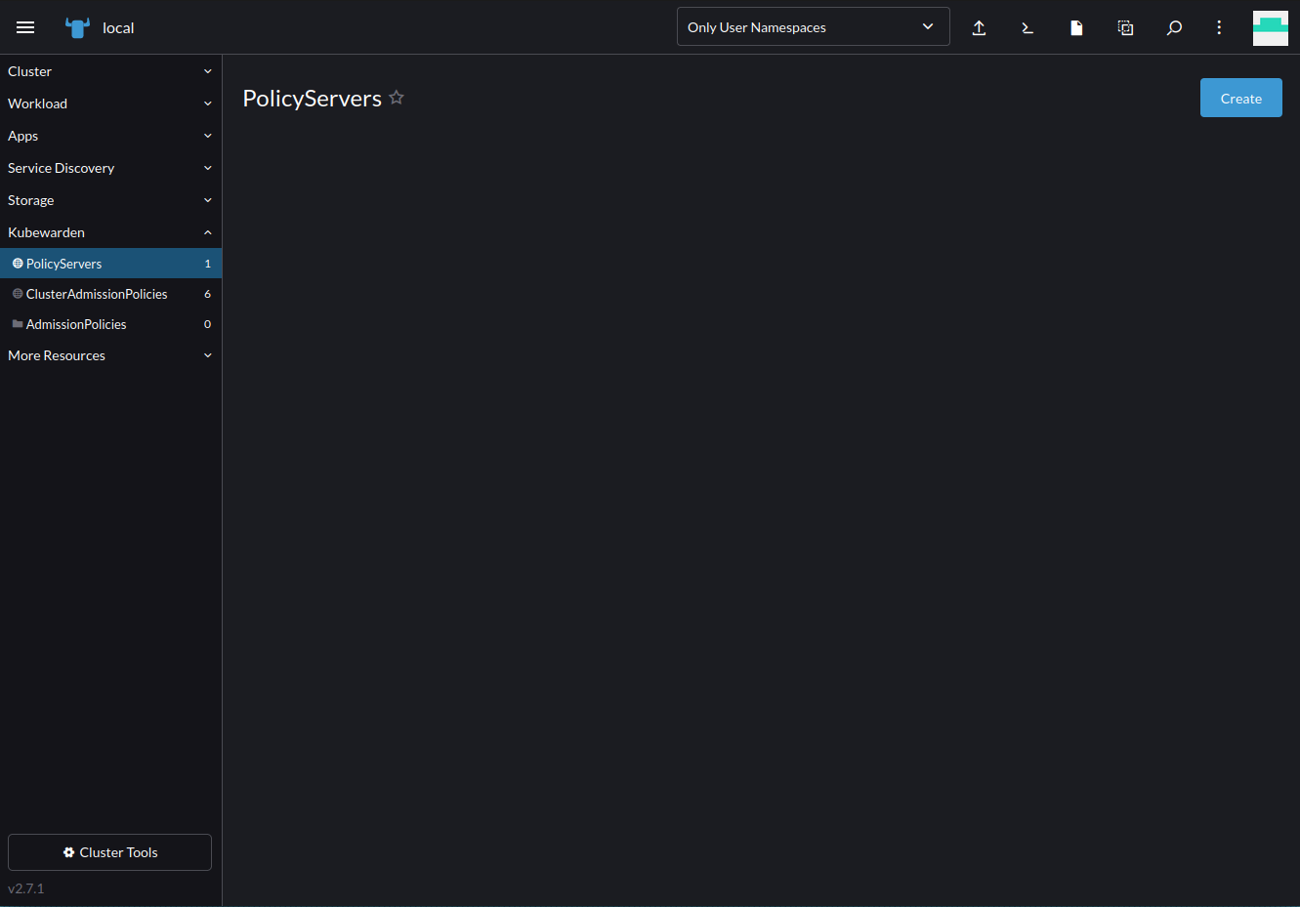Image resolution: width=1300 pixels, height=907 pixels.
Task: Open the Apps menu item
Action: coord(22,136)
